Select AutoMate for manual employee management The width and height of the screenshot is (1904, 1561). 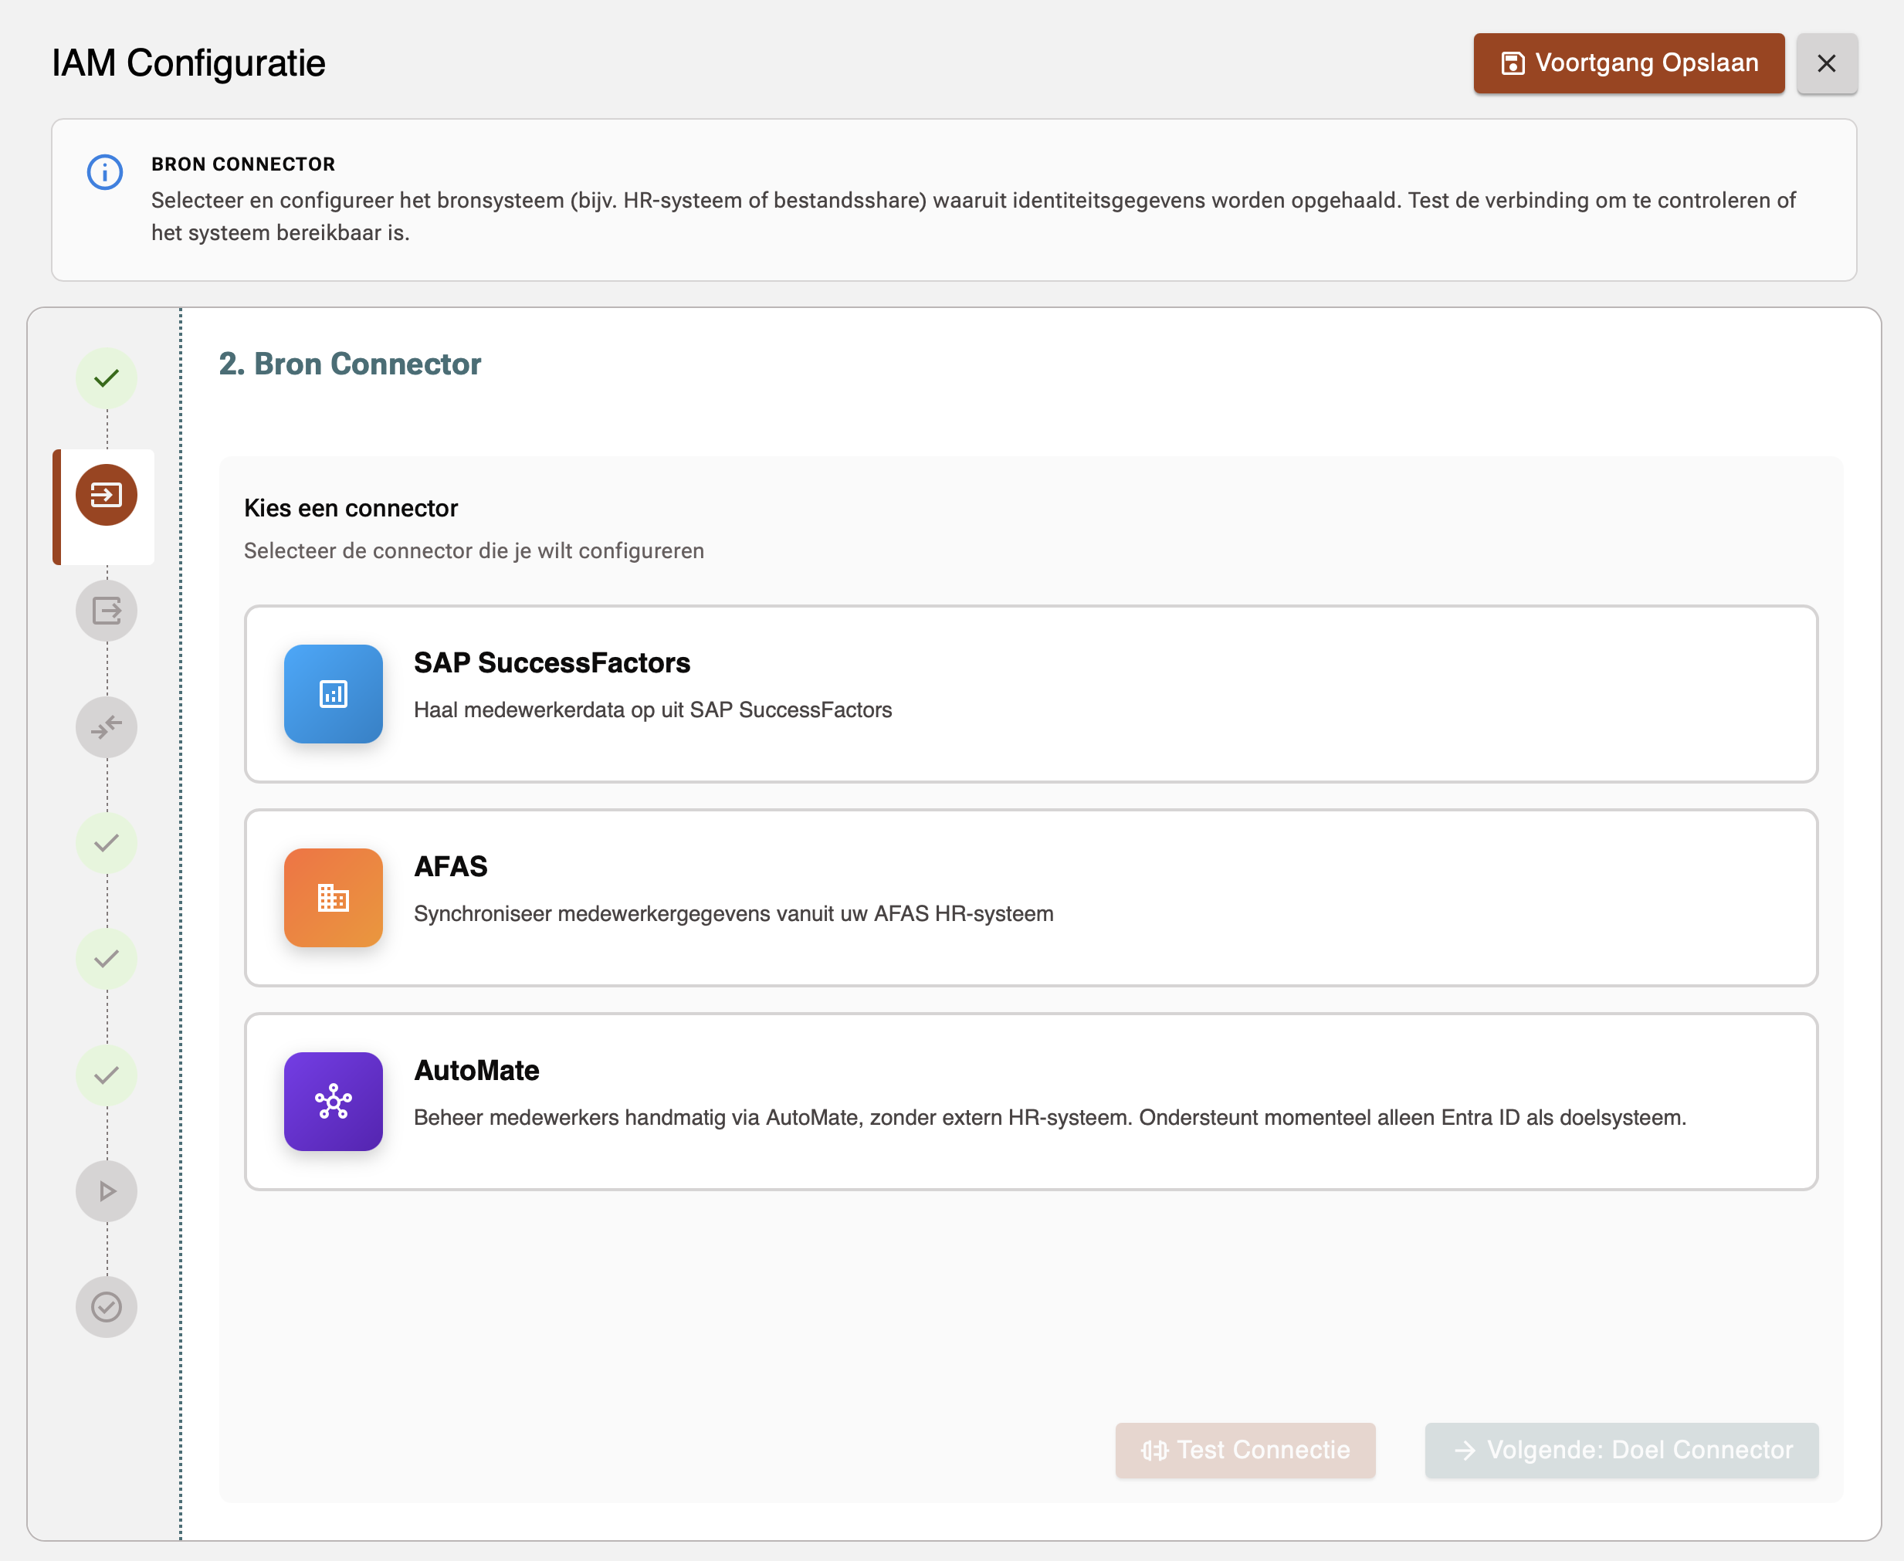coord(1031,1102)
